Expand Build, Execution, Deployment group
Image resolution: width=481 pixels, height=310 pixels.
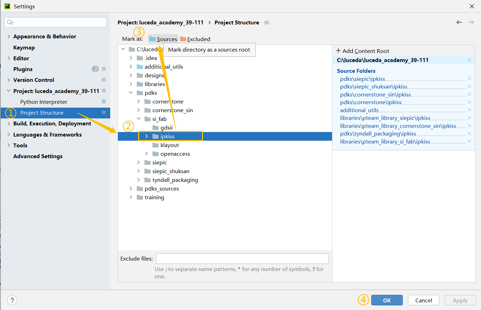9,123
